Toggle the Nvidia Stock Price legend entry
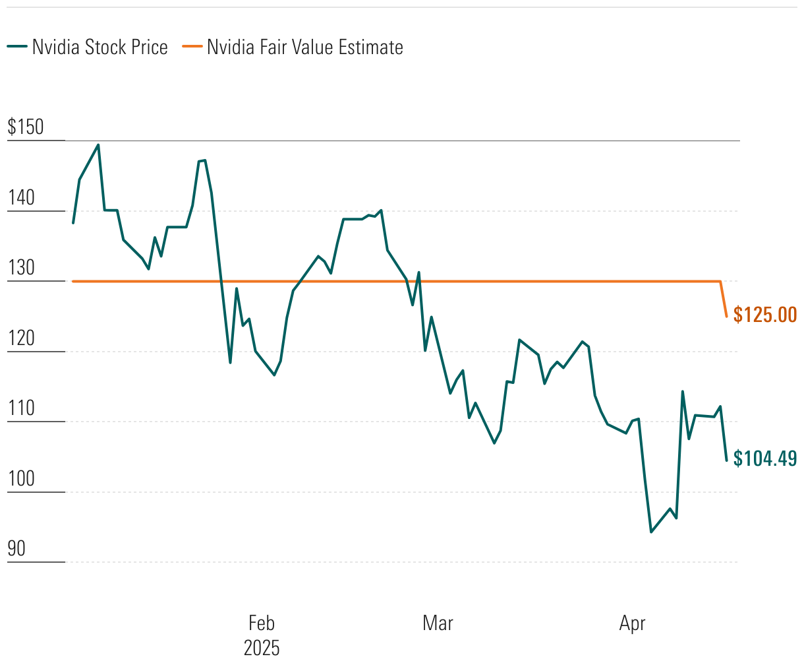The image size is (804, 669). coord(100,48)
